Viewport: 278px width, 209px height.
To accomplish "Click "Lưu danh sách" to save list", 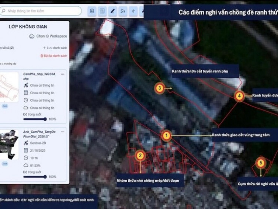I will 55,48.
